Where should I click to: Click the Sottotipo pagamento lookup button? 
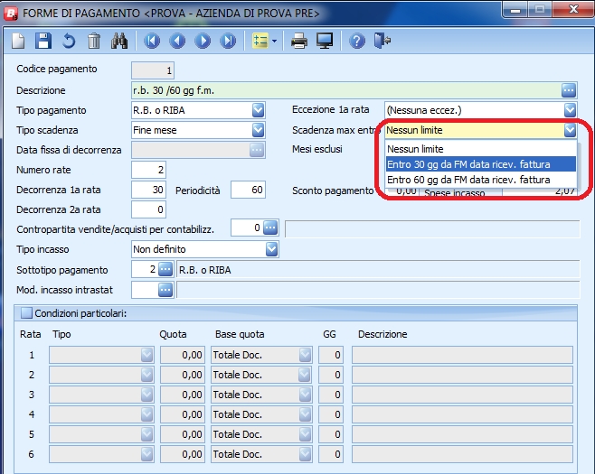pos(165,269)
